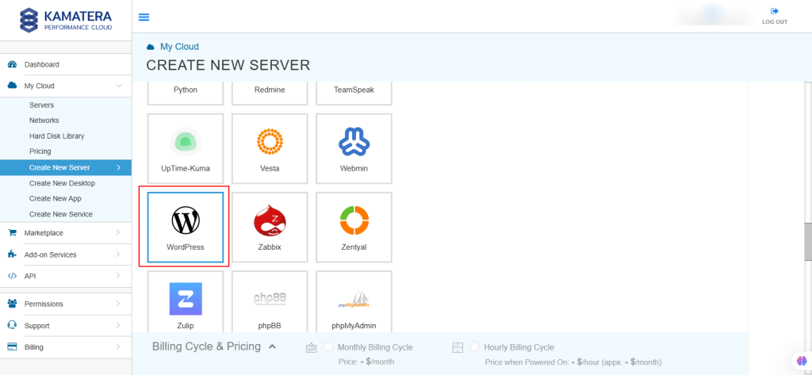812x375 pixels.
Task: Open the Pricing menu item
Action: [40, 151]
